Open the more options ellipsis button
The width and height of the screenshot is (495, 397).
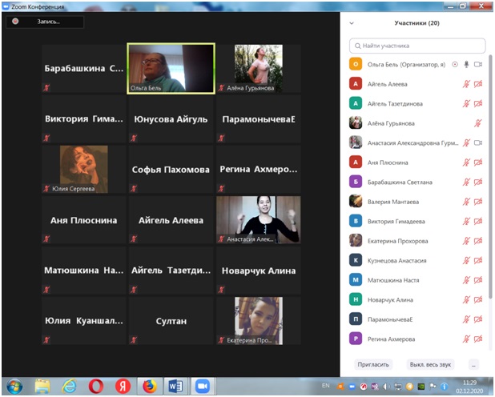click(x=473, y=365)
